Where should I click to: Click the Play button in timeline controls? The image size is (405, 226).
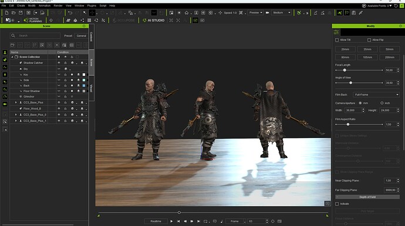click(x=171, y=221)
